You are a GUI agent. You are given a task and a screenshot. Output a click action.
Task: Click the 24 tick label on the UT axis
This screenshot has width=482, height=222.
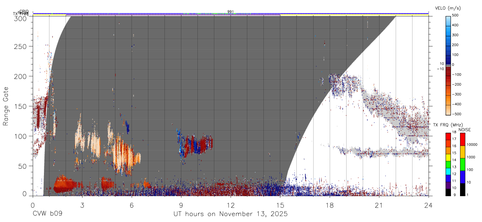point(429,205)
